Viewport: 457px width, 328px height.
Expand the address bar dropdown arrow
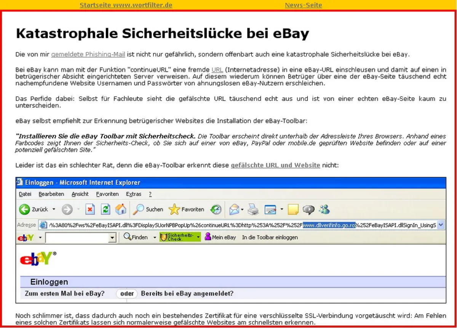(441, 225)
